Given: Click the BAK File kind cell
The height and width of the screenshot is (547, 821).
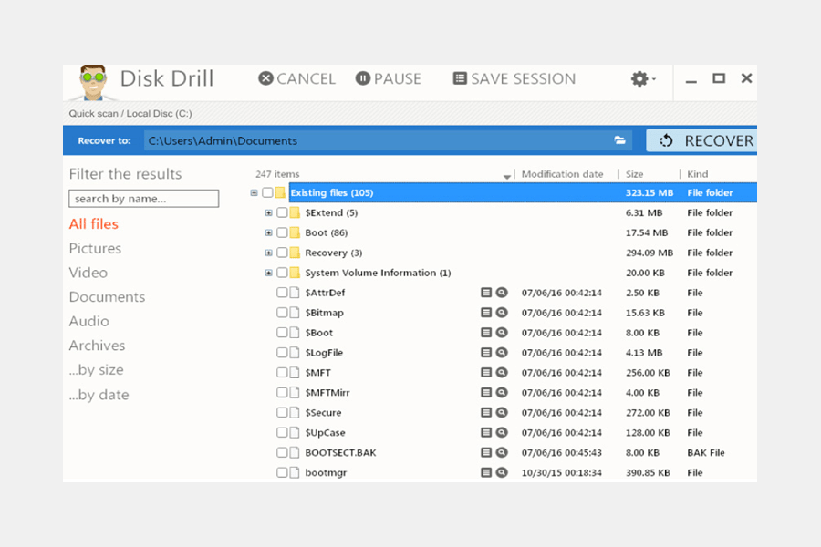Looking at the screenshot, I should [x=706, y=453].
